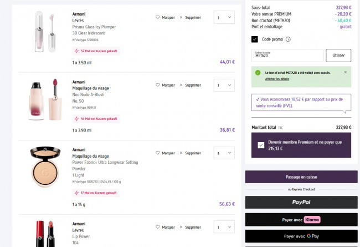Screen dimensions: 360x247
Task: Proceed with Passage en caisse button
Action: tap(301, 177)
